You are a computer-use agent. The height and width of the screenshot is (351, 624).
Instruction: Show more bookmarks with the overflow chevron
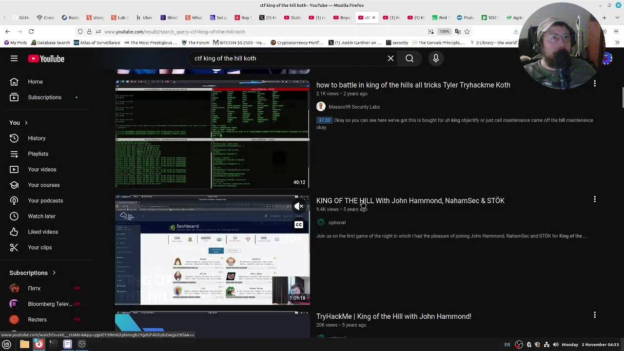pos(617,43)
